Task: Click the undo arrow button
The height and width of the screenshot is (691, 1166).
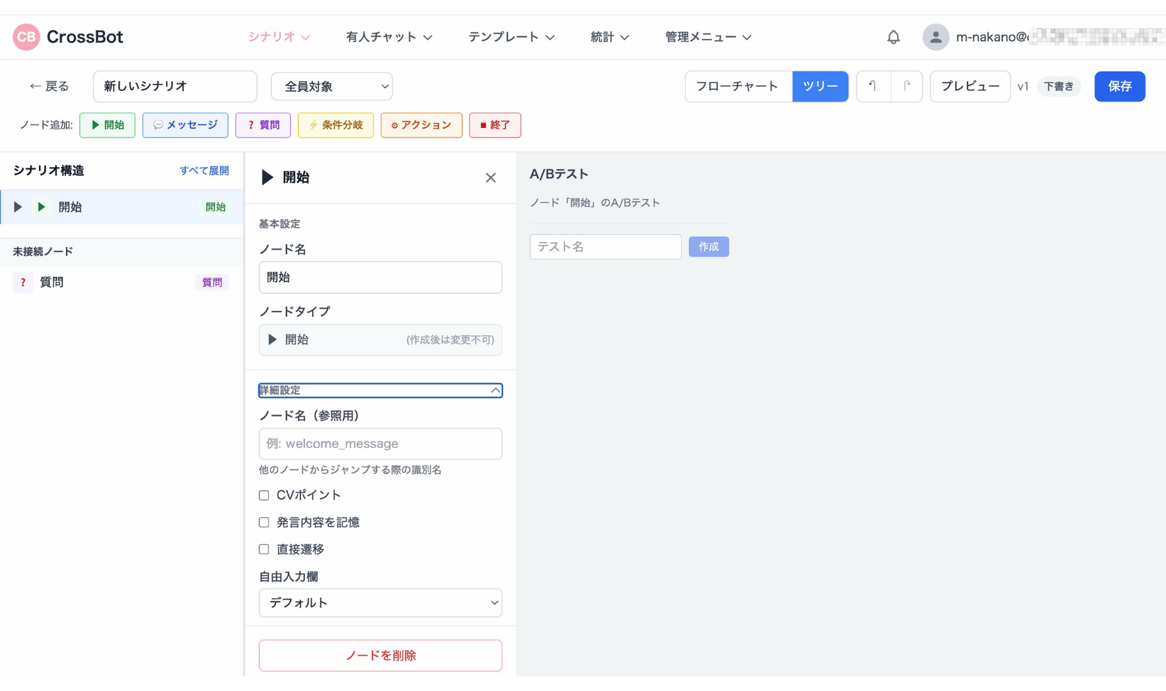Action: (x=873, y=86)
